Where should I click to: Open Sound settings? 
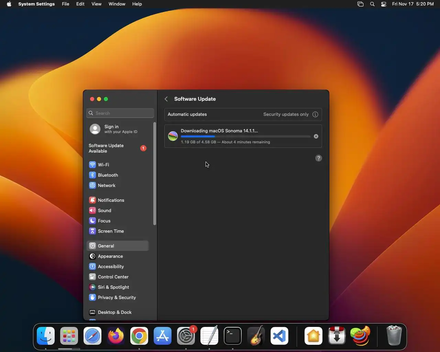[117, 210]
